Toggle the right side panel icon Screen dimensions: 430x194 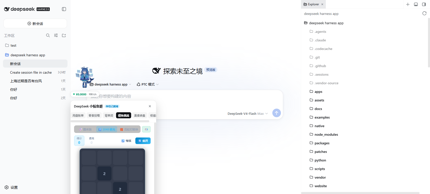[x=424, y=4]
